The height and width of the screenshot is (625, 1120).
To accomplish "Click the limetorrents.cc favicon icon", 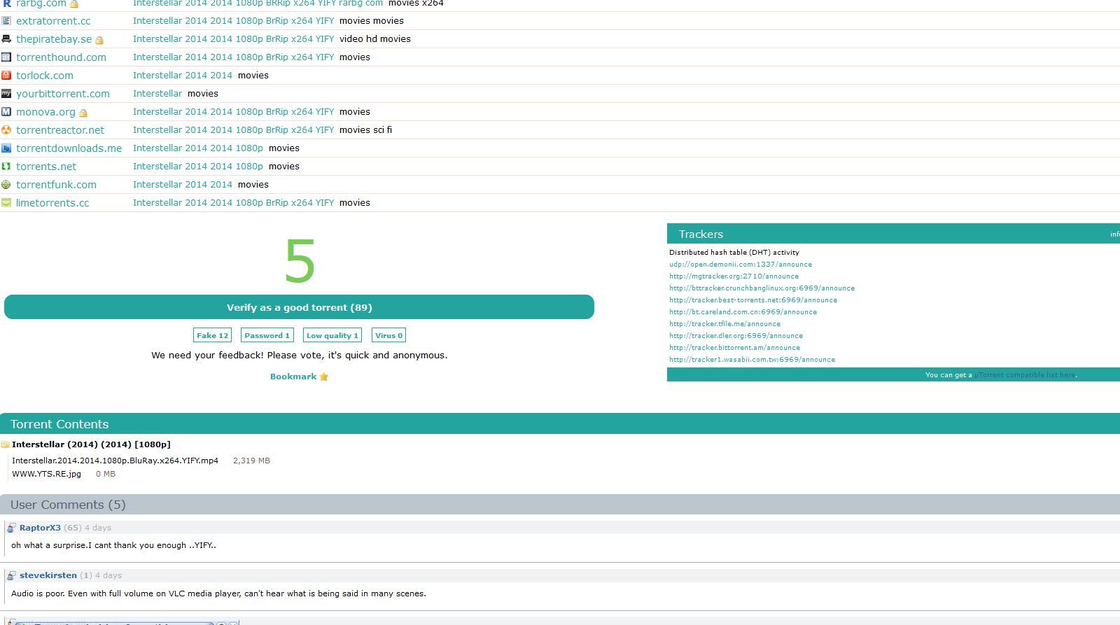I will coord(6,202).
